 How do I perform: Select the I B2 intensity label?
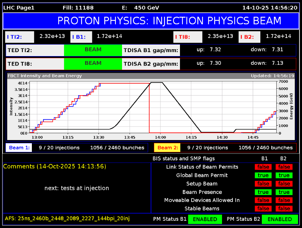(249, 37)
